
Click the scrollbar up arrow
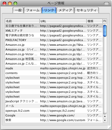click(105, 116)
